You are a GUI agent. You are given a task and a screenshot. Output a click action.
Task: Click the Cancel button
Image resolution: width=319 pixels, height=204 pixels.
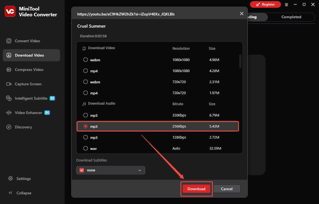[227, 189]
